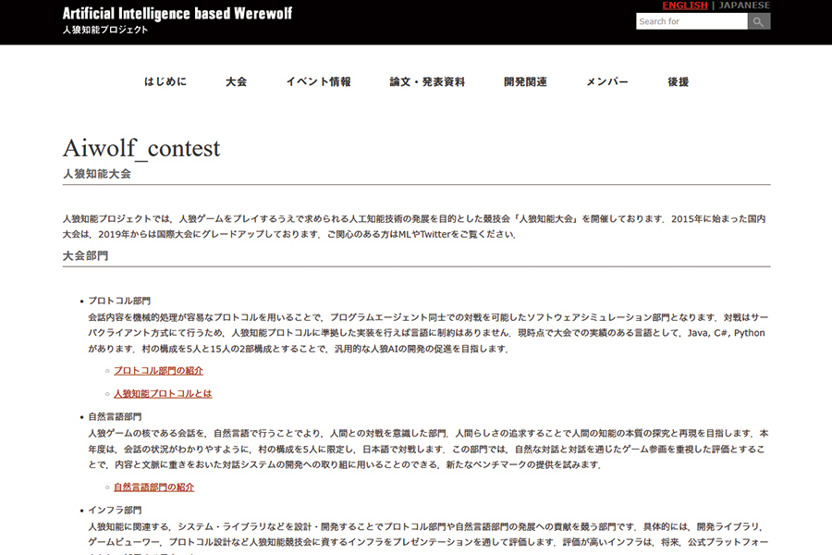Open the メンバー navigation item
This screenshot has height=555, width=832.
click(x=606, y=81)
